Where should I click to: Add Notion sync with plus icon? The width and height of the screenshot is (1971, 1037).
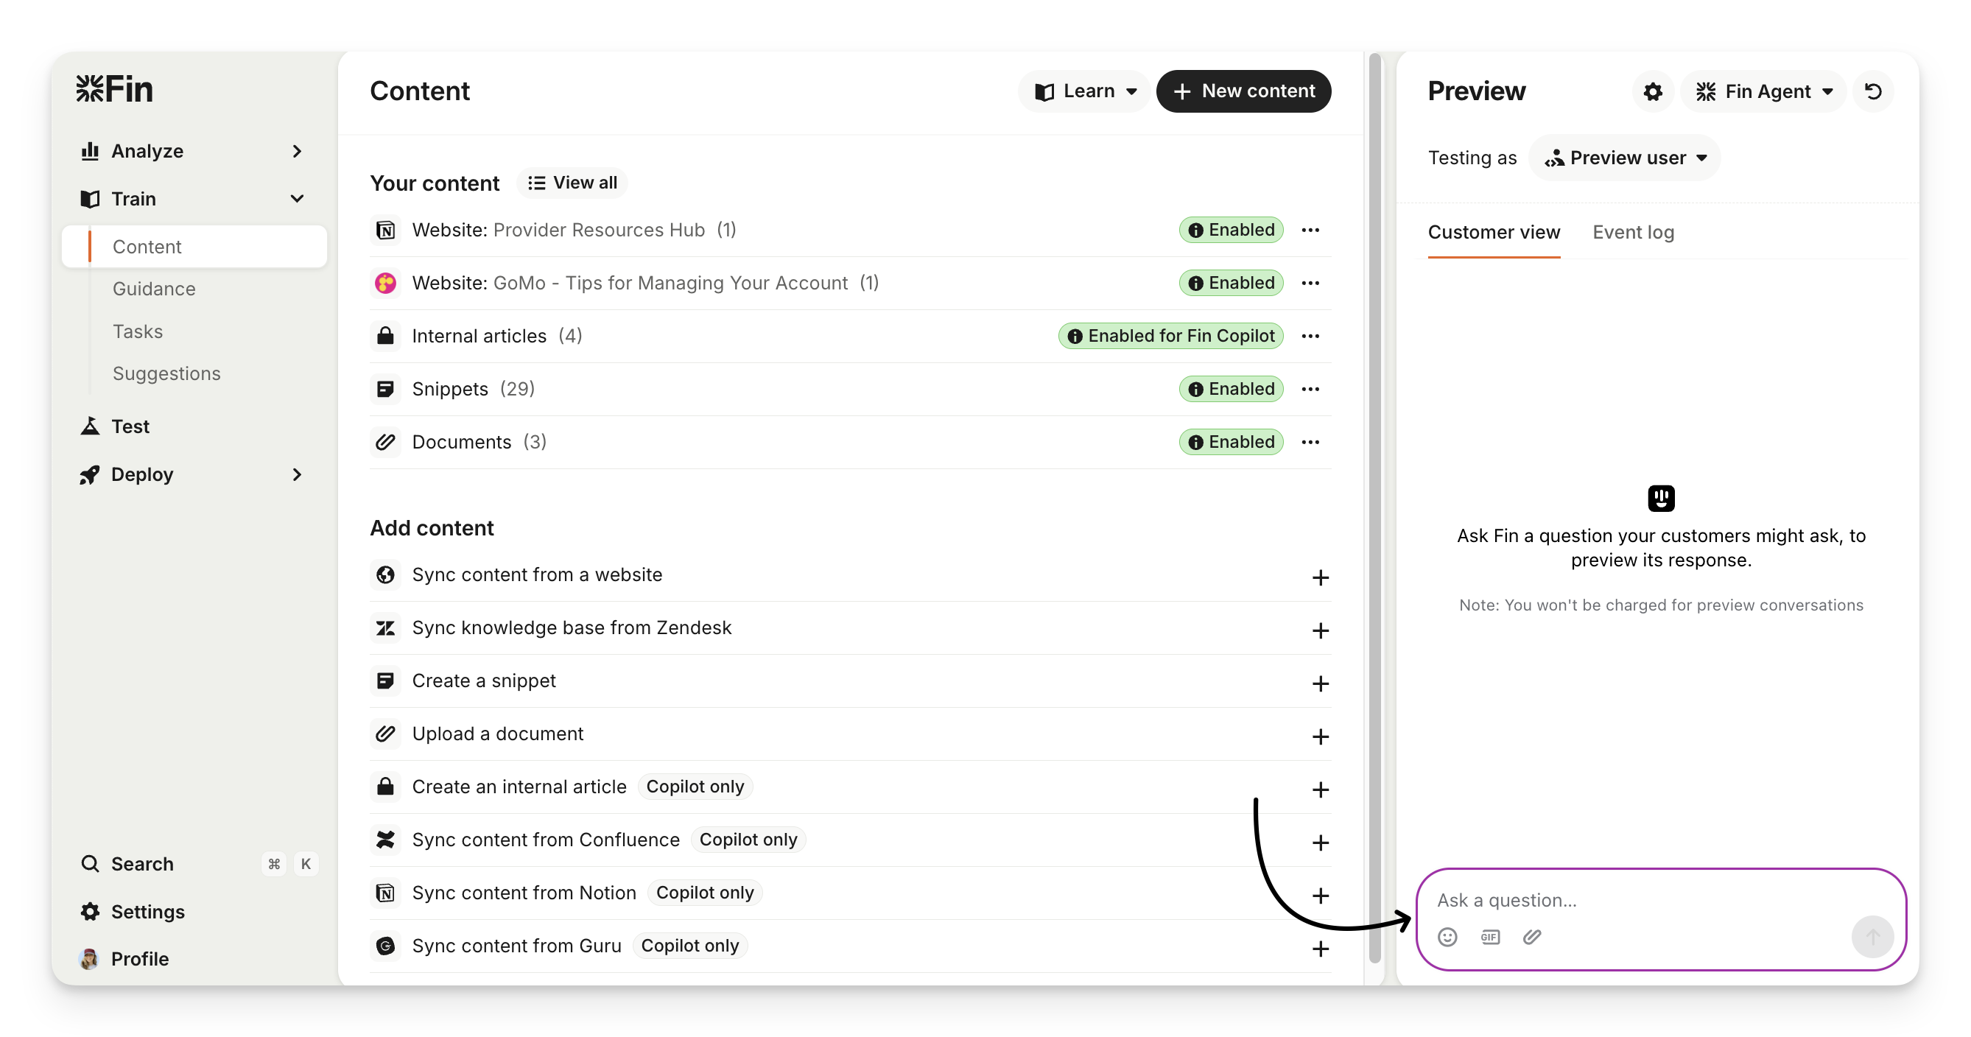pos(1320,896)
